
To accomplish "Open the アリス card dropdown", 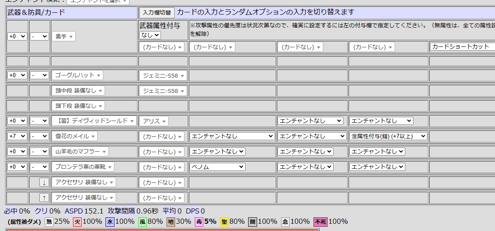I will point(154,121).
